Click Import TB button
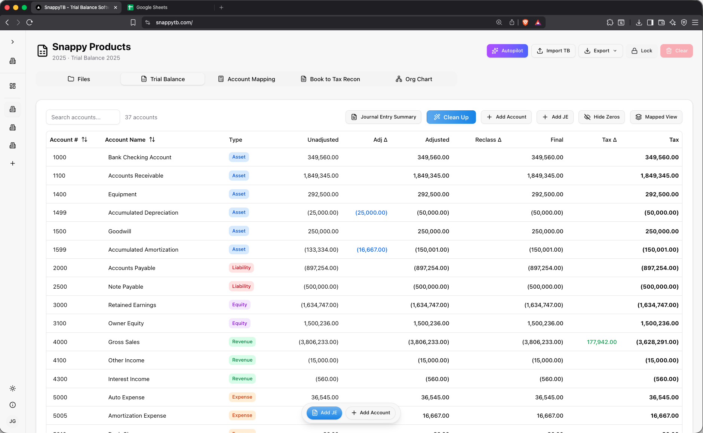Screen dimensions: 703x433 553,51
